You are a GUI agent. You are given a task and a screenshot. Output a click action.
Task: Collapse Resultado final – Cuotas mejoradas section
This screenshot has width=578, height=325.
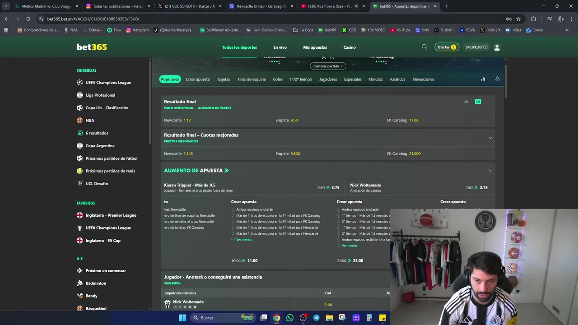click(490, 138)
